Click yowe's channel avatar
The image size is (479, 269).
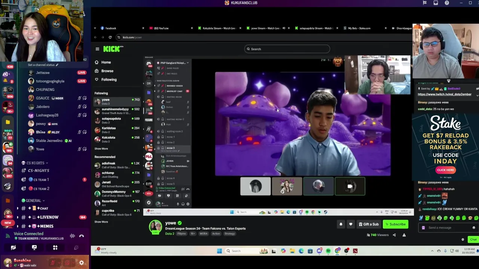tap(155, 227)
